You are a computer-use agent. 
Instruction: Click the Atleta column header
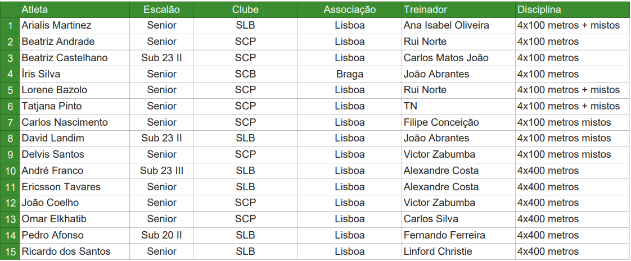pos(35,10)
